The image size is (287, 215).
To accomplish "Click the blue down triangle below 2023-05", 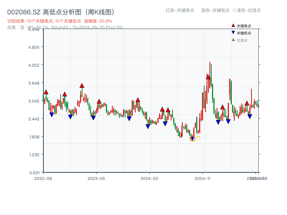I will point(93,117).
